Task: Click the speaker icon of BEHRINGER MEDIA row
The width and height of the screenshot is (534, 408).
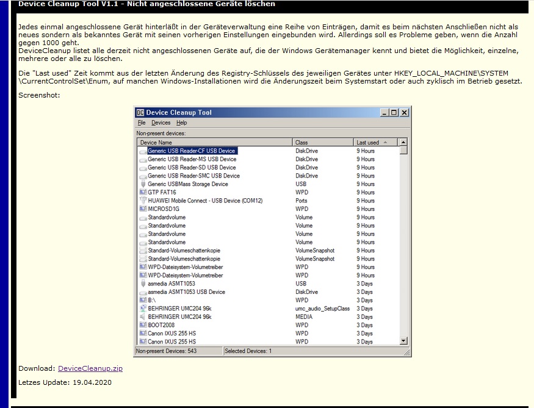Action: tap(143, 317)
